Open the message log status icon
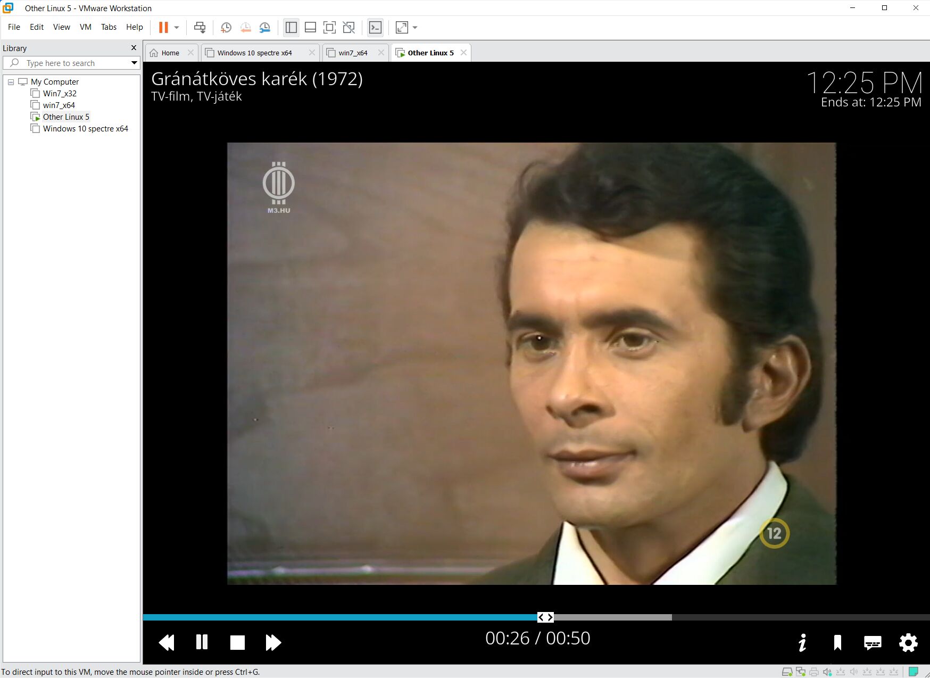This screenshot has width=930, height=678. click(x=914, y=672)
